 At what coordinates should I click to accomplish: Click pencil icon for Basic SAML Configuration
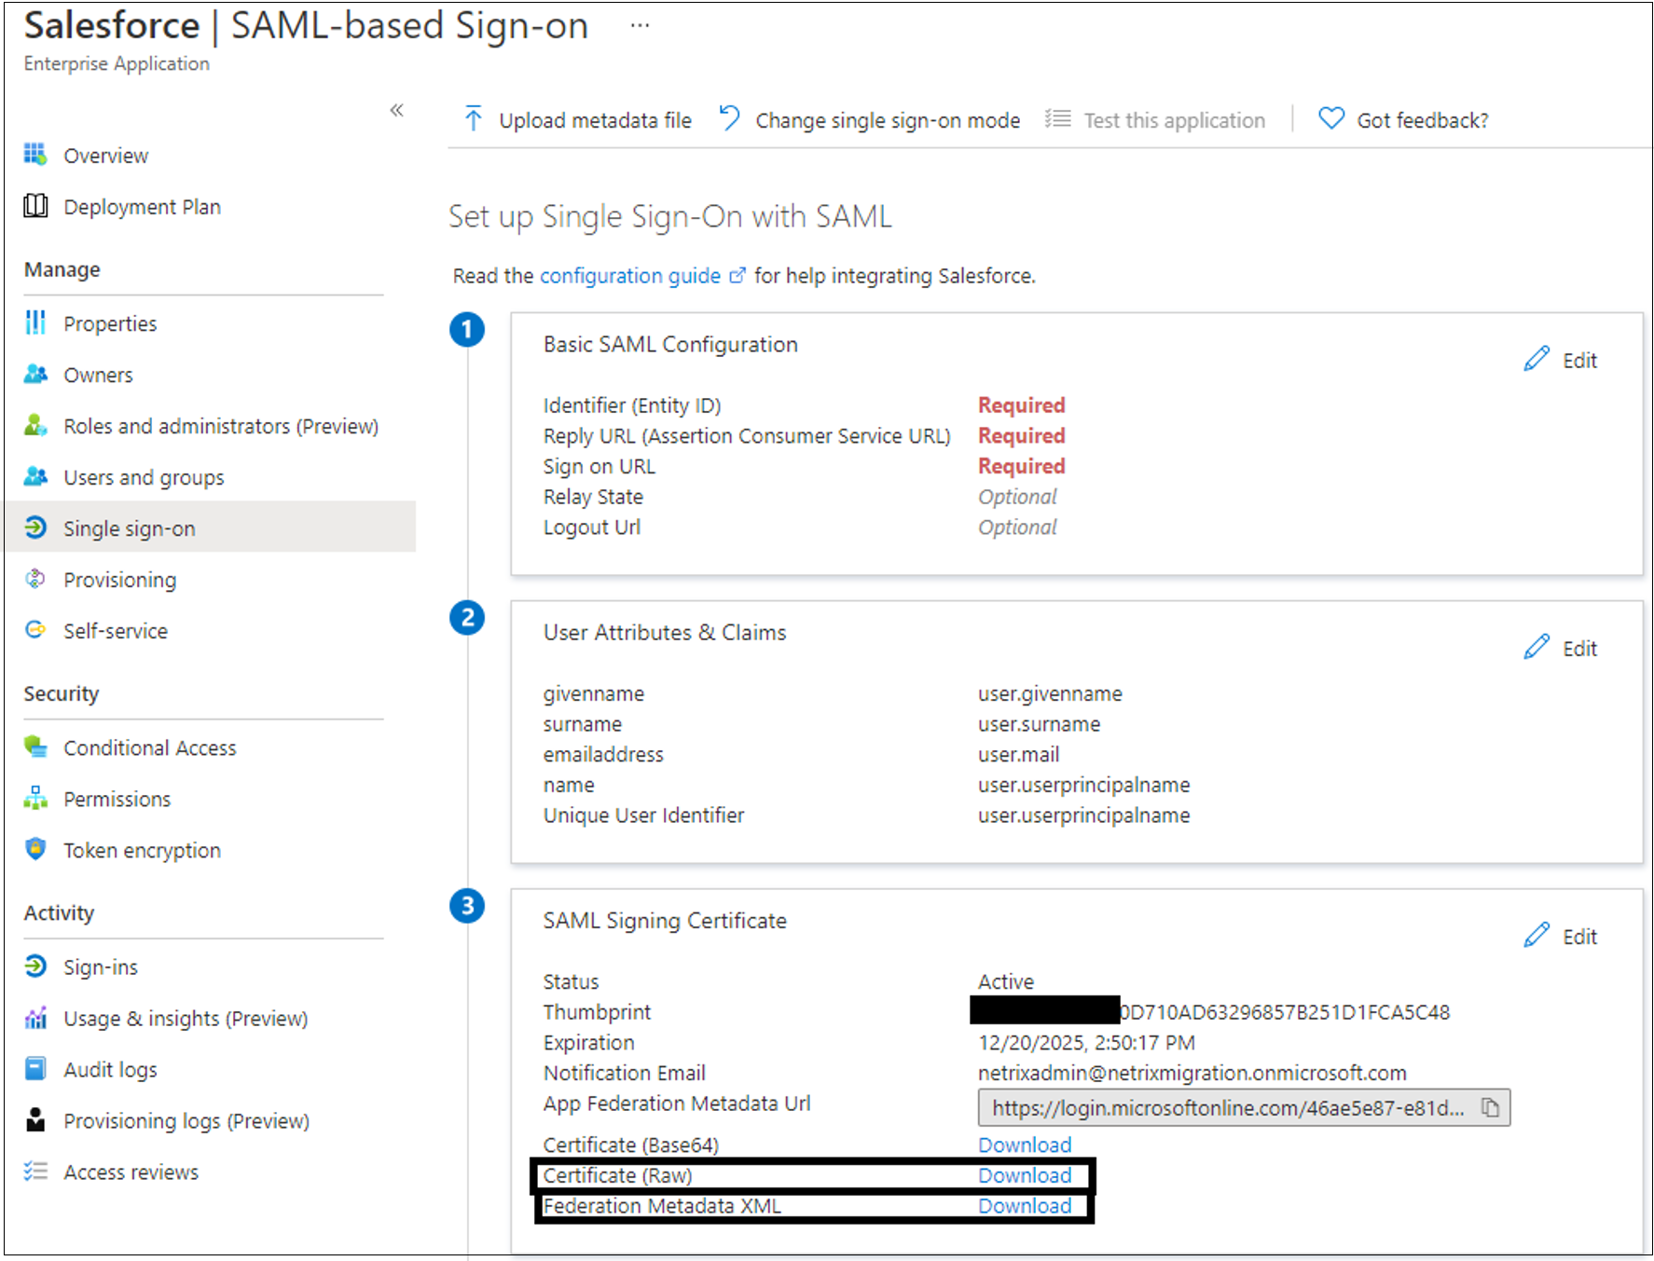(1537, 360)
